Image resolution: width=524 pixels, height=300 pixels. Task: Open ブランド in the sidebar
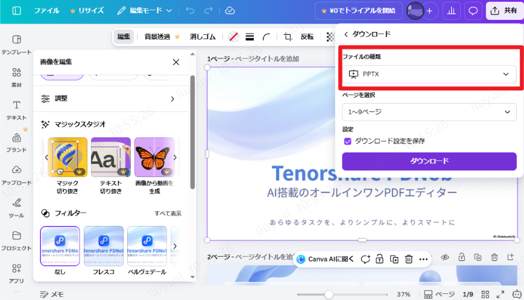point(16,143)
